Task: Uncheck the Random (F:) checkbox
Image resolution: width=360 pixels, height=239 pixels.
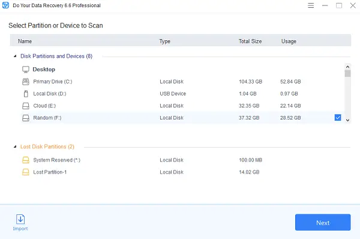Action: pyautogui.click(x=338, y=118)
